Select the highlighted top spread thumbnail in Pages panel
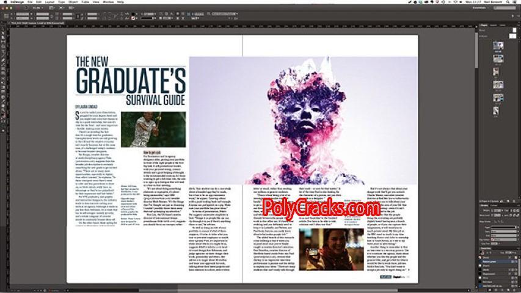The image size is (521, 293). coord(498,46)
